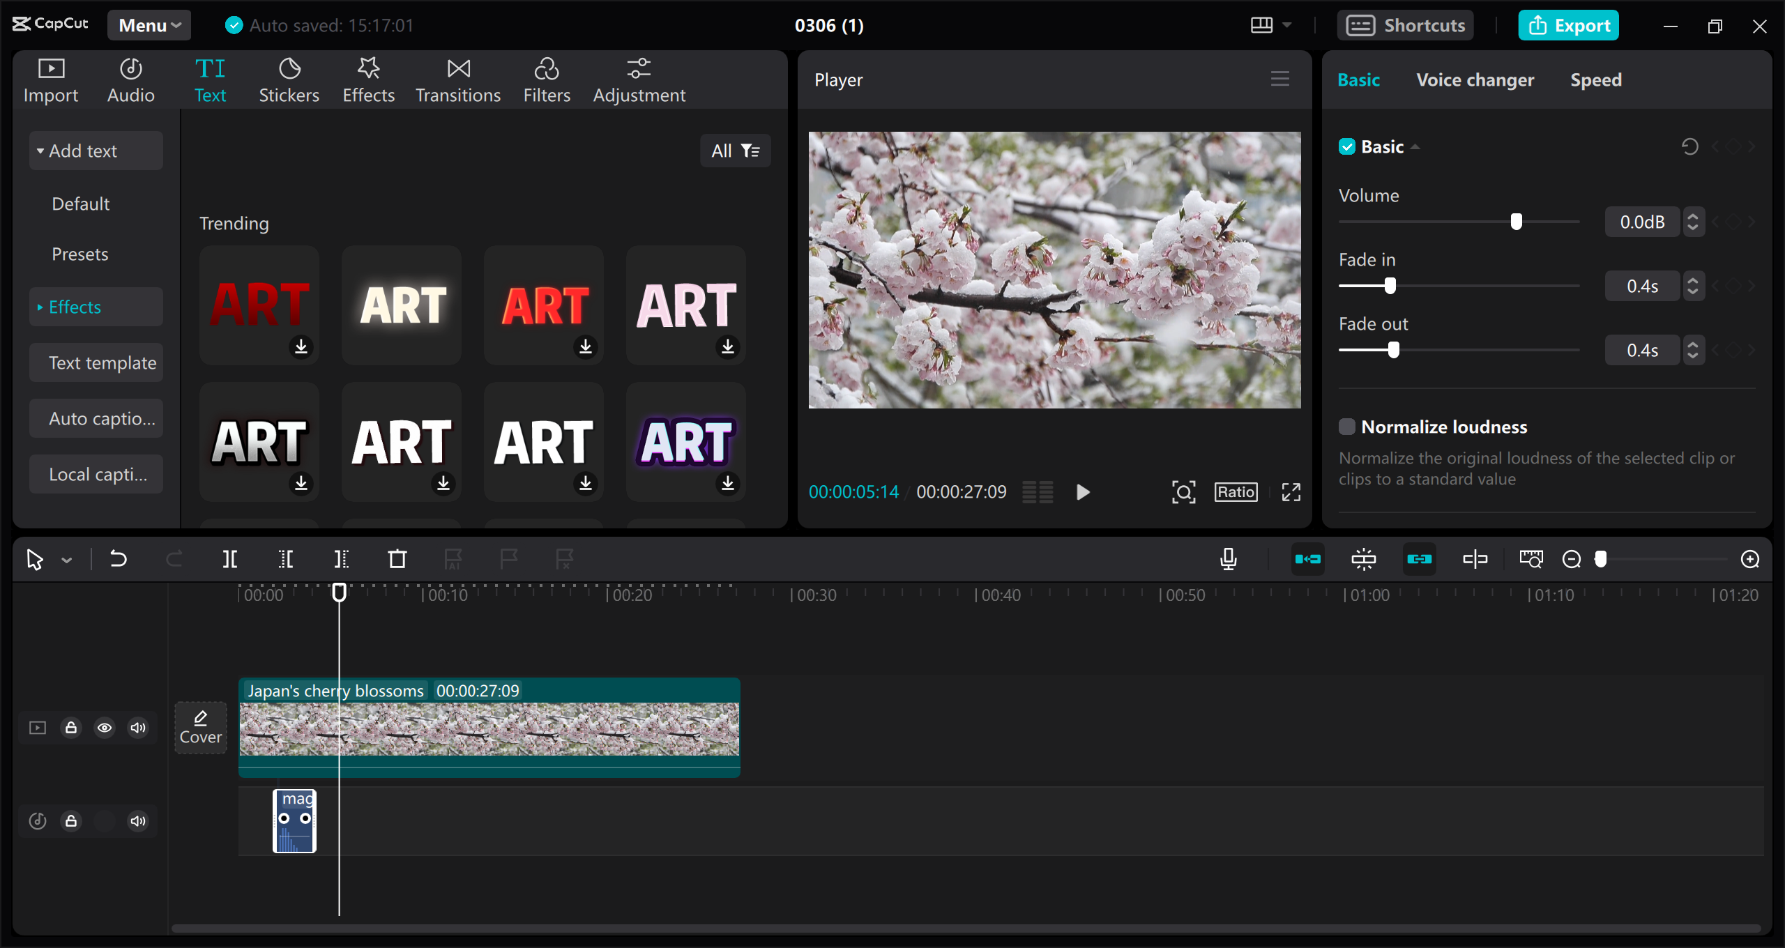Viewport: 1785px width, 948px height.
Task: Open the Stickers panel
Action: (x=289, y=79)
